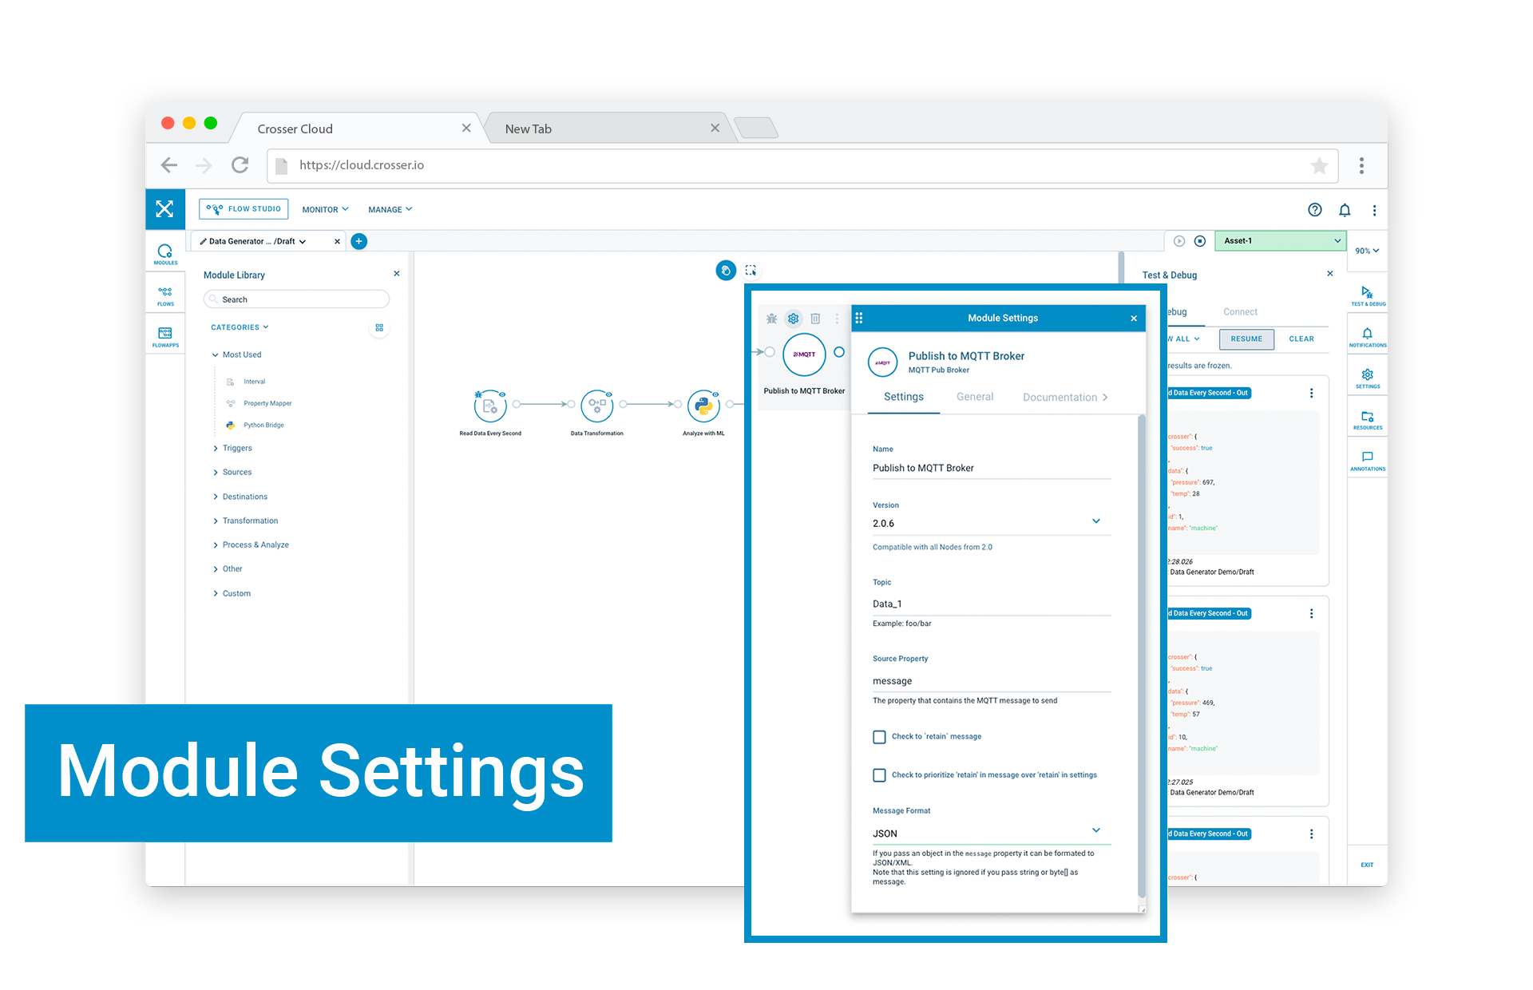Click the module library Search field

coord(297,299)
